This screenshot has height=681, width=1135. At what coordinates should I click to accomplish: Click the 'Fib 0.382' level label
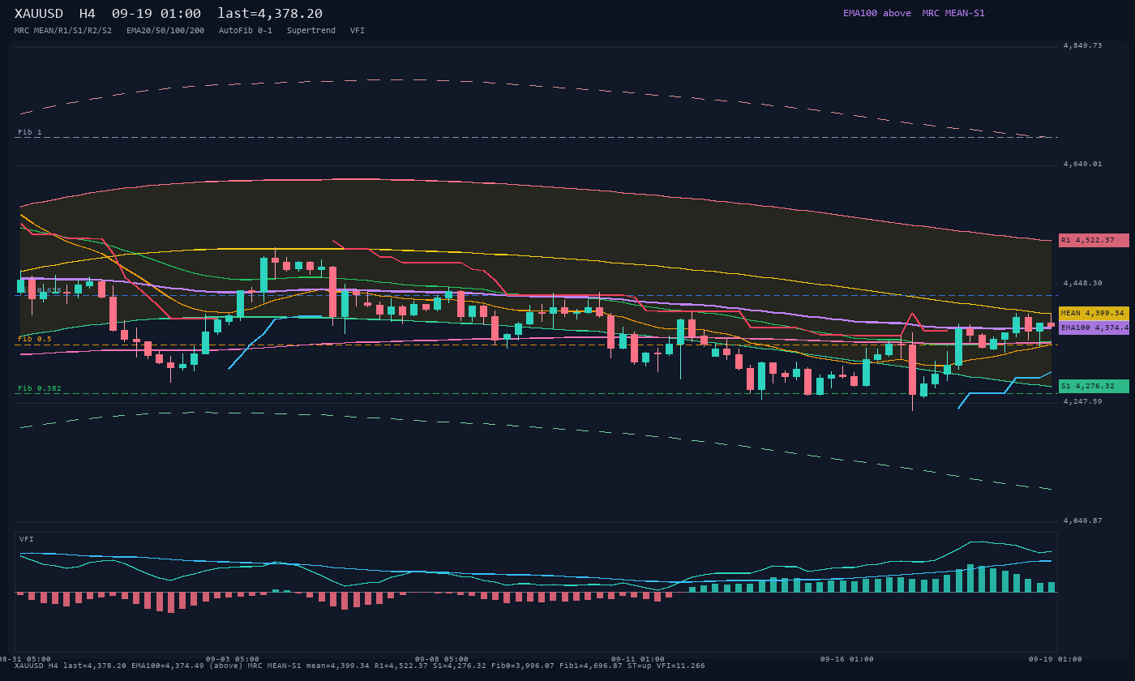point(40,388)
